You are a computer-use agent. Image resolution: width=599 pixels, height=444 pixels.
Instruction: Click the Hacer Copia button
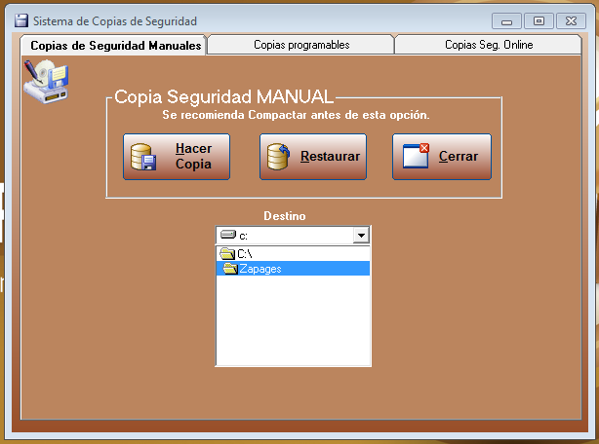pyautogui.click(x=177, y=157)
